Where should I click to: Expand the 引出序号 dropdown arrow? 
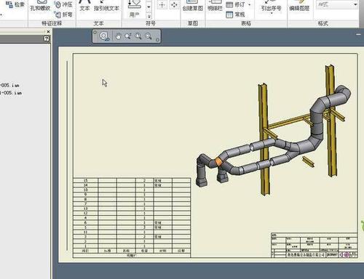point(272,13)
